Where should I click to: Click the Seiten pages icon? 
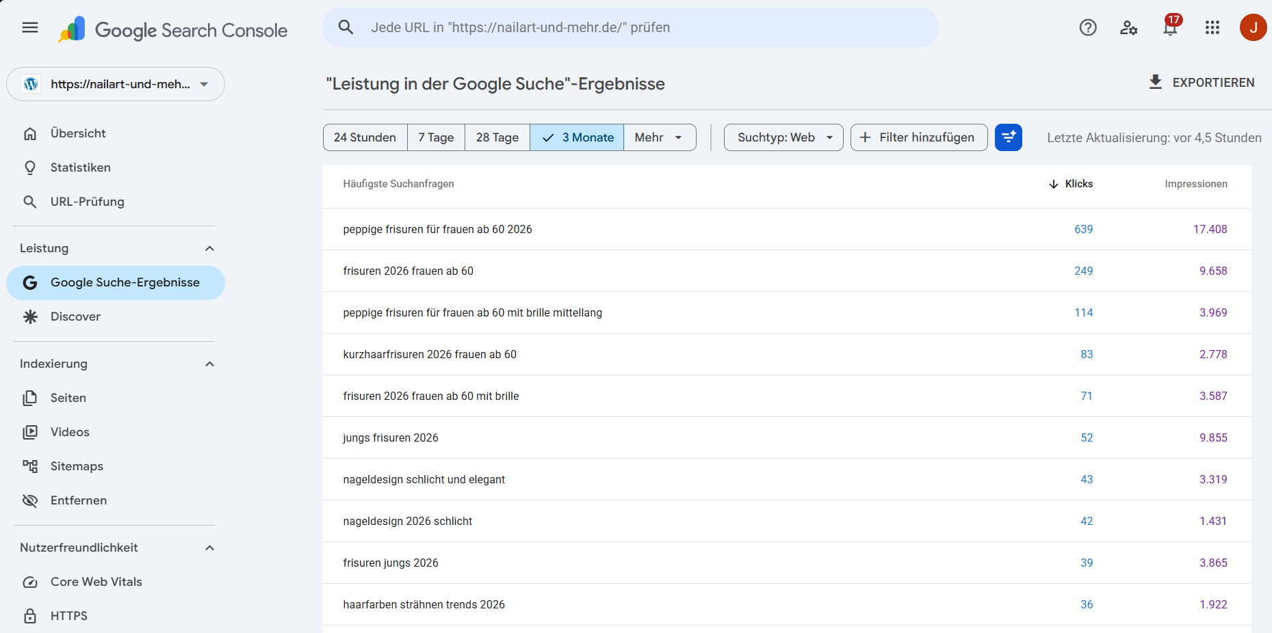coord(30,398)
